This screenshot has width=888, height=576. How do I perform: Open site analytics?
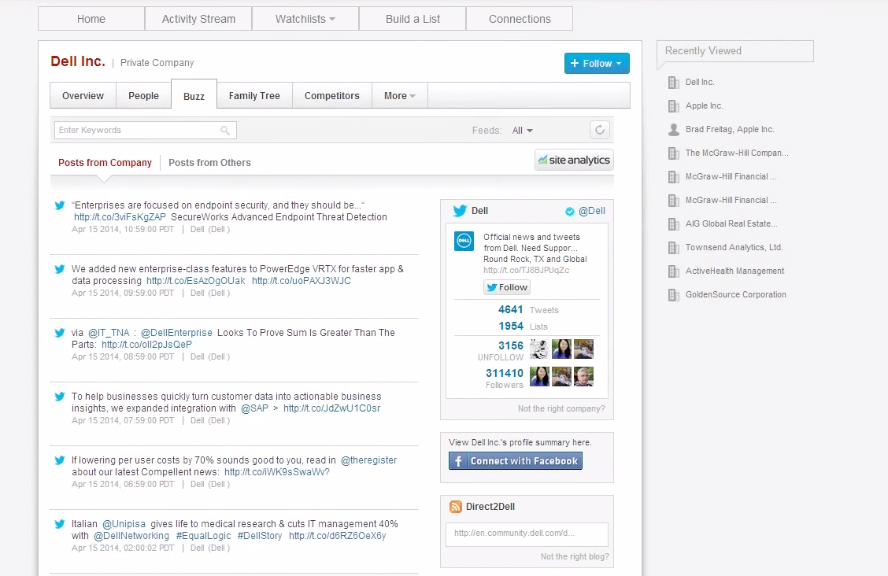pos(574,160)
